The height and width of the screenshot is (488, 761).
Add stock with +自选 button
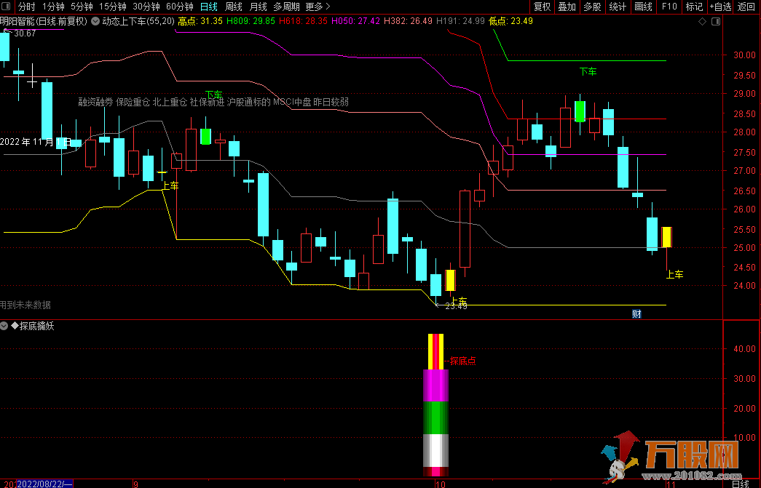pos(720,7)
